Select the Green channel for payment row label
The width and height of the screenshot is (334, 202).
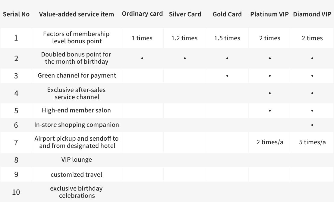pos(77,75)
